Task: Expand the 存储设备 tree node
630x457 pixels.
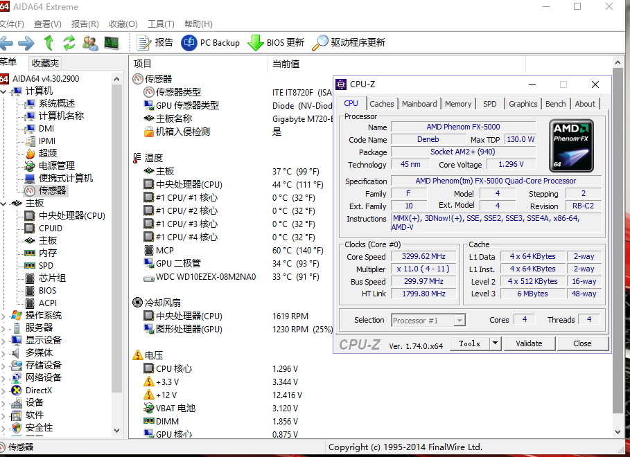Action: click(3, 366)
